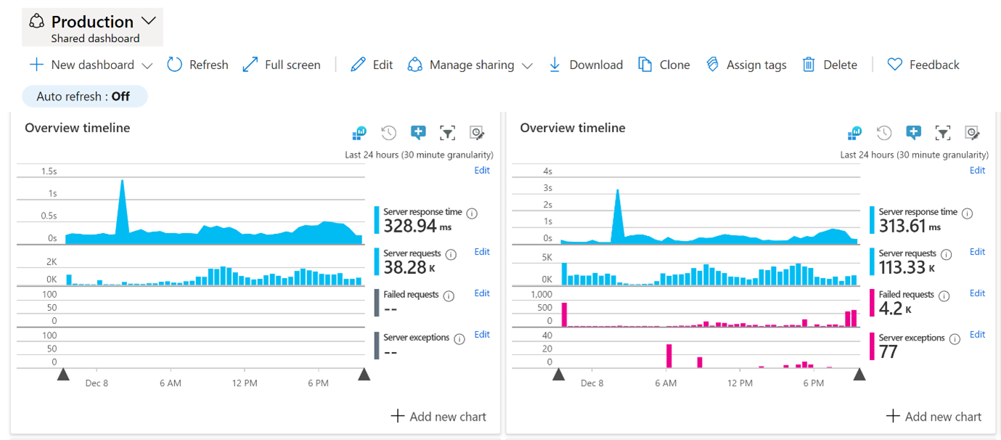Open metrics explorer icon on left Overview timeline

(359, 132)
